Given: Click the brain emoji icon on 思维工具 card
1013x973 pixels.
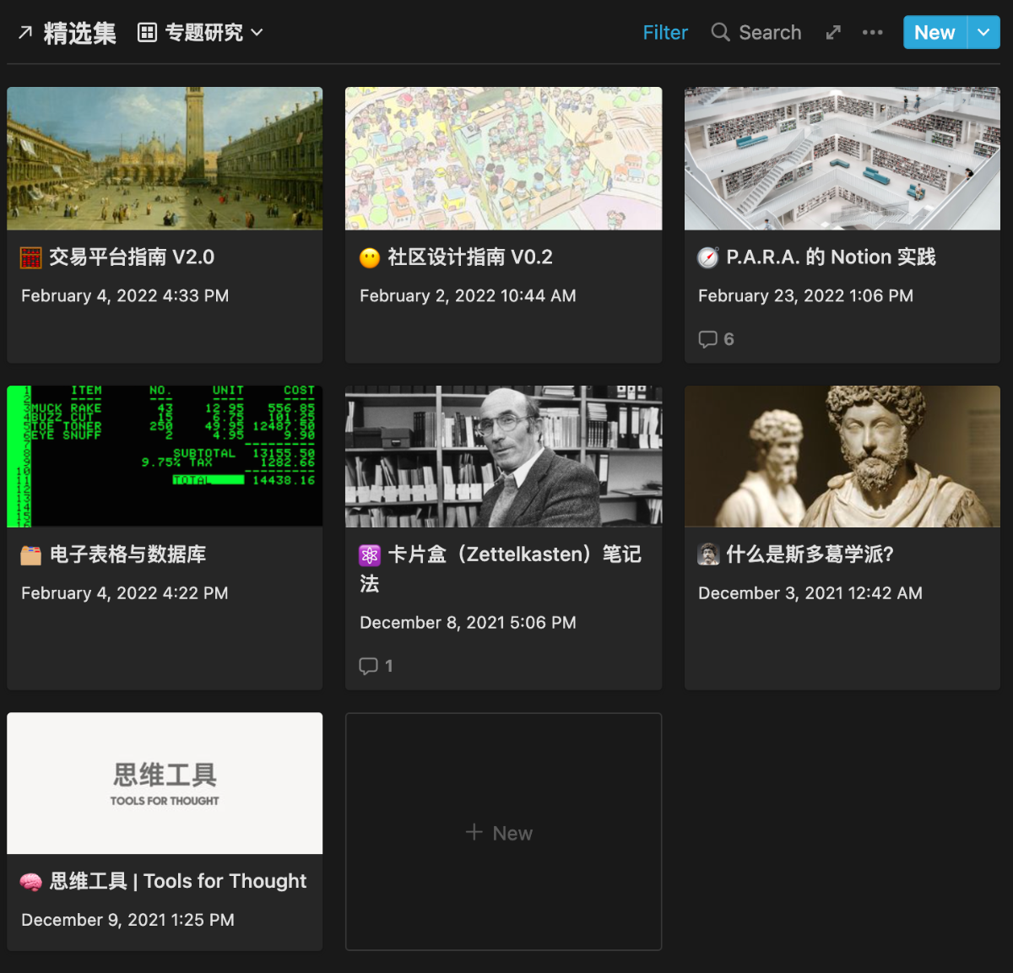Looking at the screenshot, I should pyautogui.click(x=31, y=882).
